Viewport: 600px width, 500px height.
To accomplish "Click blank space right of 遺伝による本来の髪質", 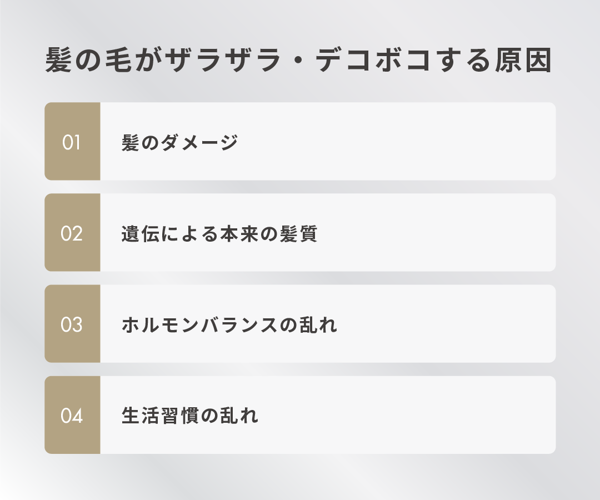I will (x=444, y=233).
